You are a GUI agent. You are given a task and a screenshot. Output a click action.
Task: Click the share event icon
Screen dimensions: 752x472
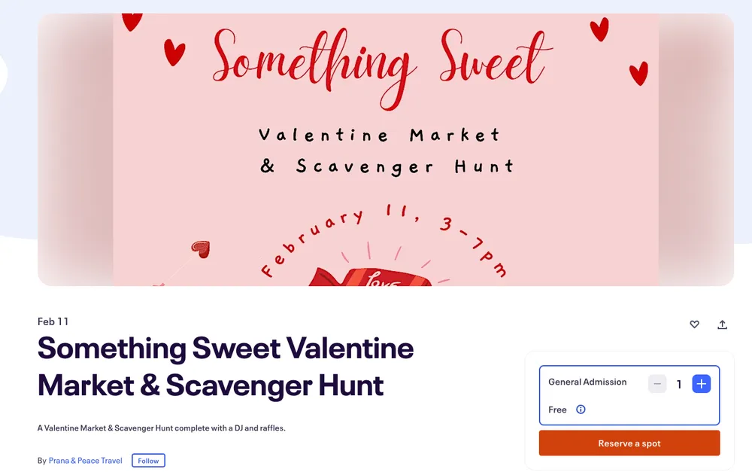point(722,324)
